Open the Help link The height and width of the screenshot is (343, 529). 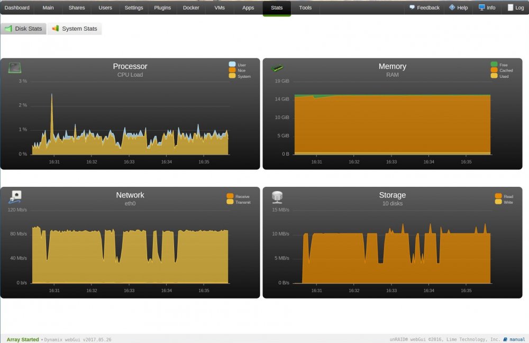pyautogui.click(x=462, y=7)
